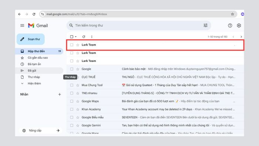Viewport: 259px width, 146px height.
Task: Click the Gmail logo
Action: pyautogui.click(x=38, y=26)
